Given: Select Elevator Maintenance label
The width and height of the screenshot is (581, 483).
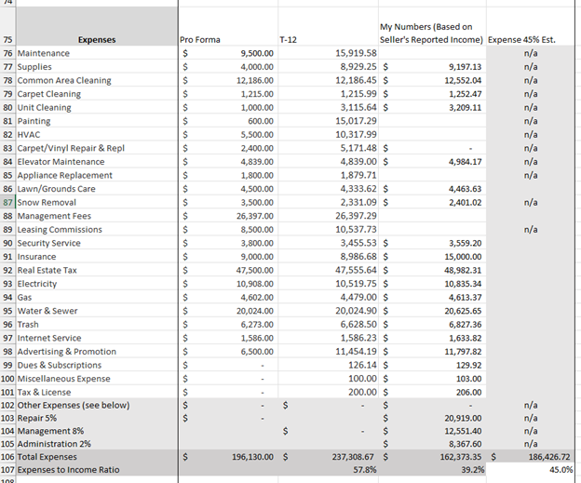Looking at the screenshot, I should [97, 162].
